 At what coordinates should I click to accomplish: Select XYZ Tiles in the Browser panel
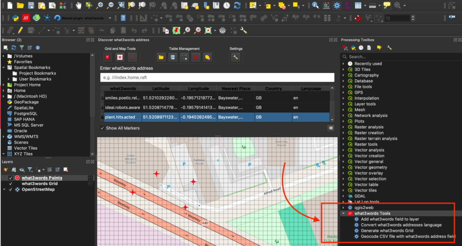click(x=23, y=154)
